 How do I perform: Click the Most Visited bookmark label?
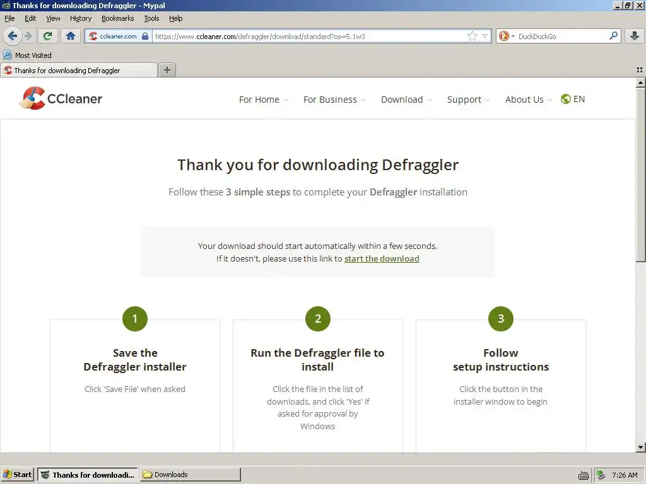point(33,55)
